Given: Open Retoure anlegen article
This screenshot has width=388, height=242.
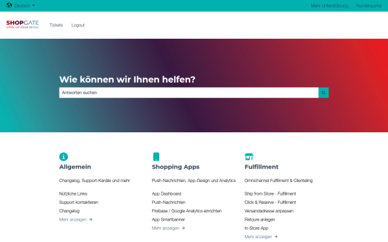Looking at the screenshot, I should tap(259, 219).
